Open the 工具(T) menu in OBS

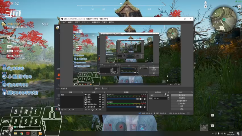coord(104,22)
